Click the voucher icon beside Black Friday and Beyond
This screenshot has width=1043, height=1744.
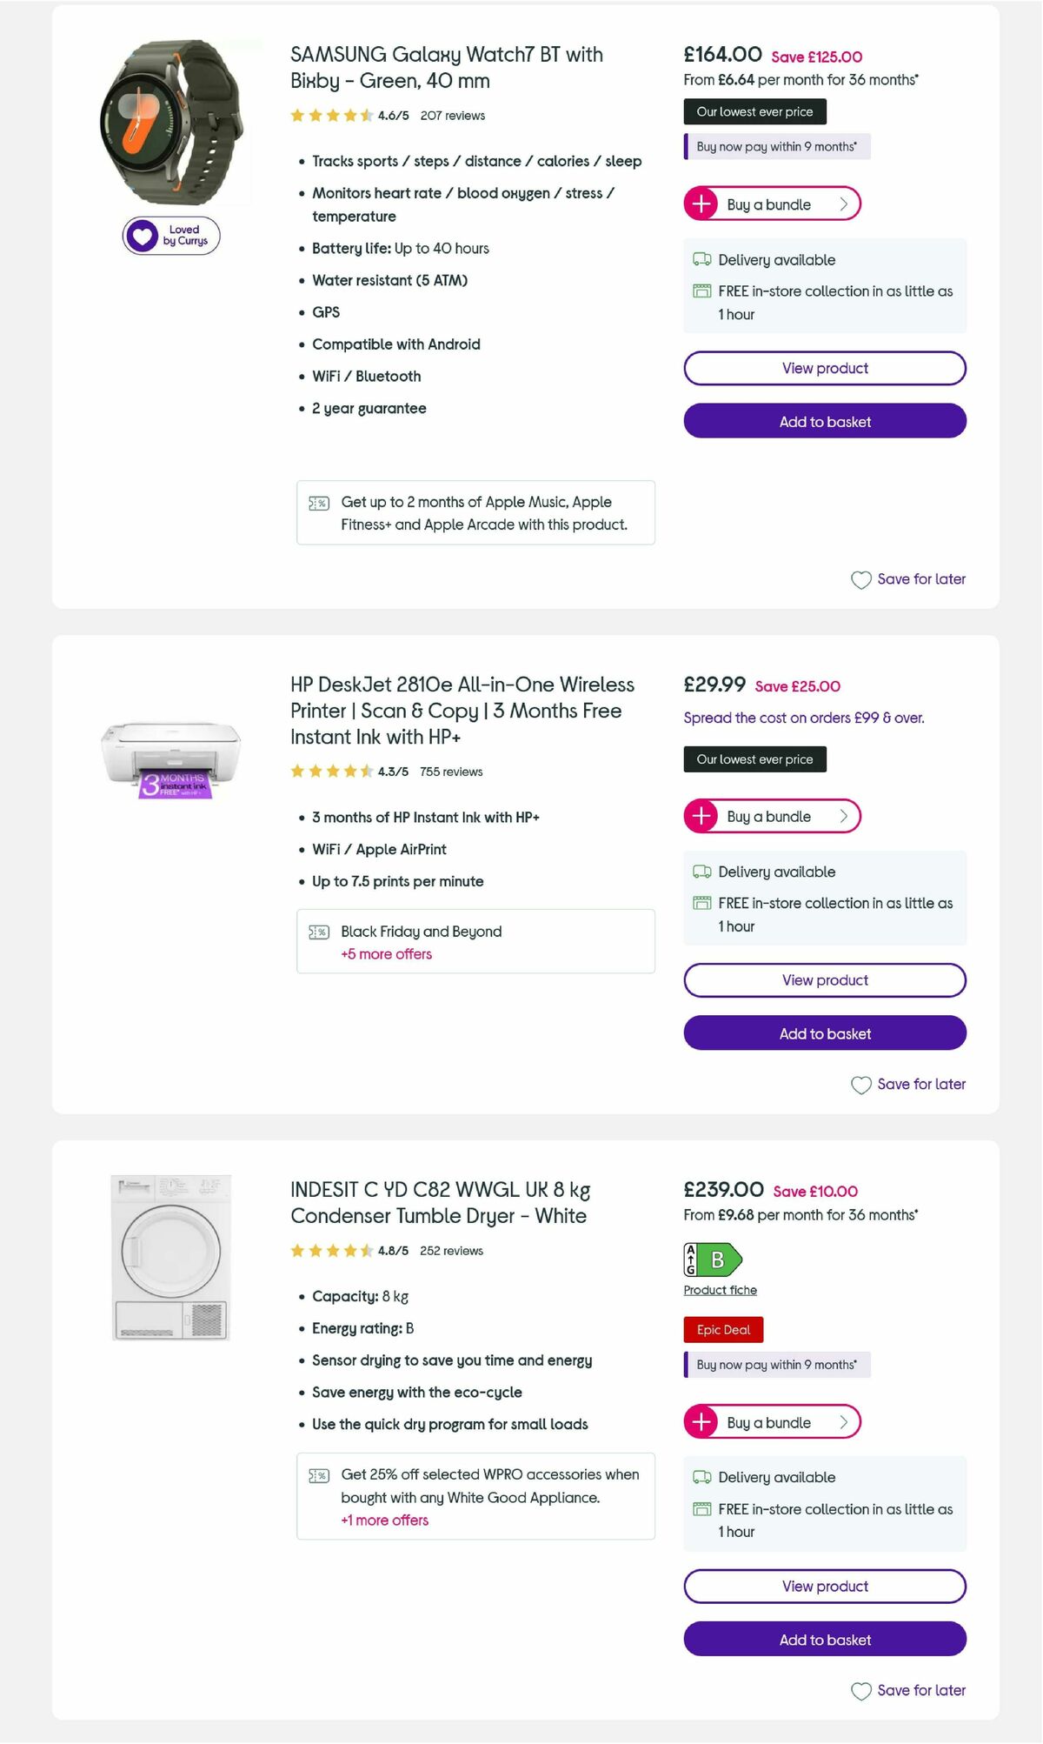[x=319, y=932]
